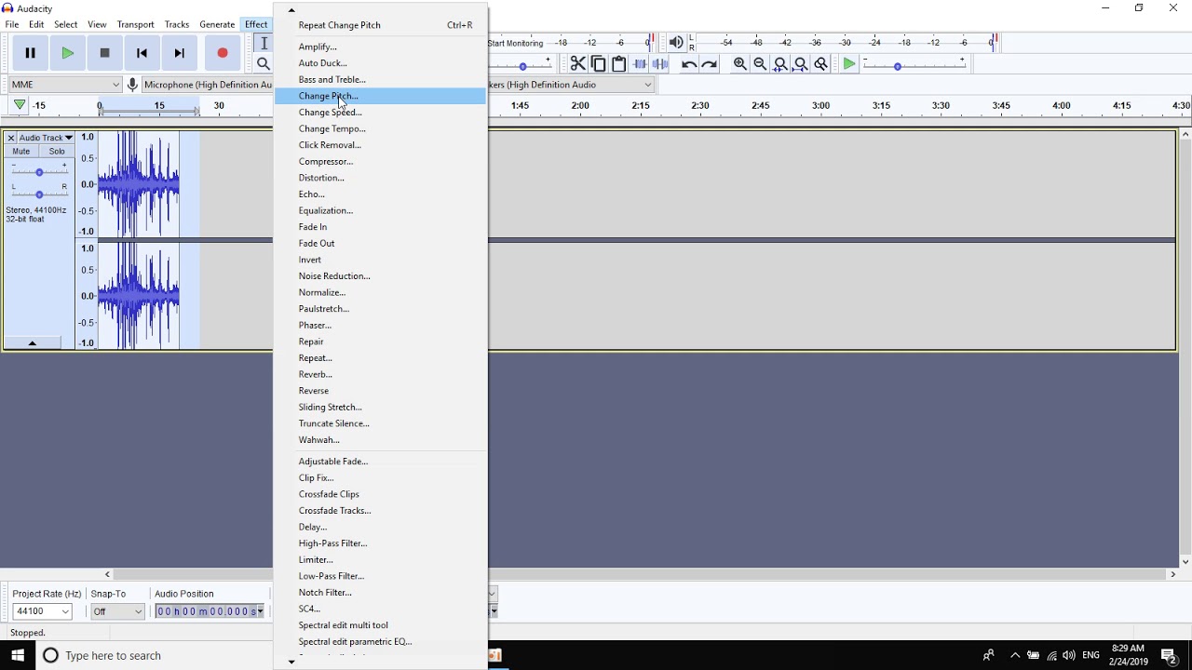Viewport: 1192px width, 670px height.
Task: Click the Paste clipboard icon
Action: [x=618, y=64]
